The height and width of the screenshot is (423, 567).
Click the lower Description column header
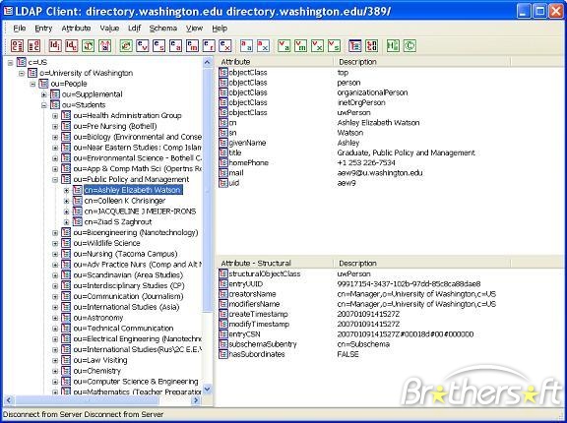click(422, 263)
